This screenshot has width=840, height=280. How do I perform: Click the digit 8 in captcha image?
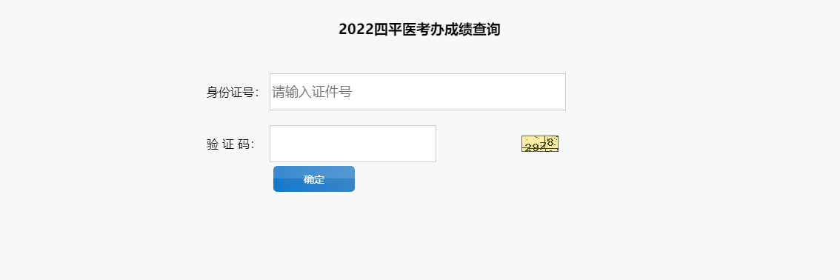point(550,142)
